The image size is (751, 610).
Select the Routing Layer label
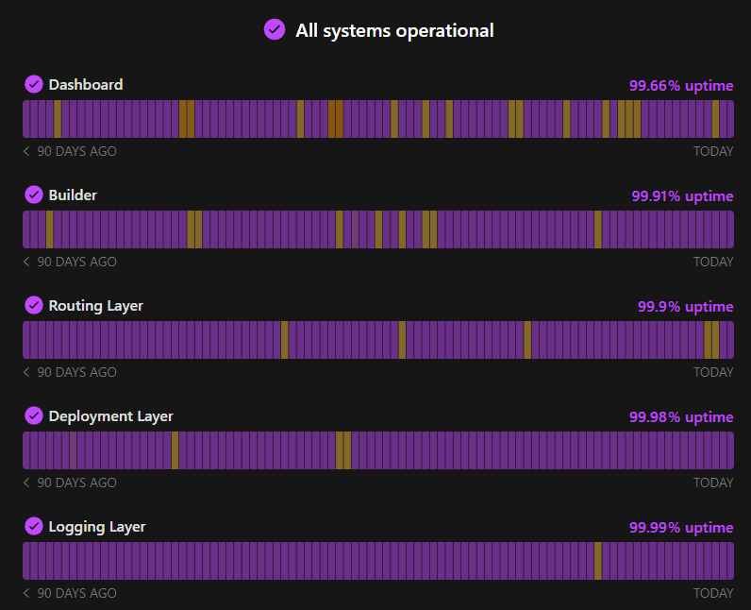tap(95, 306)
